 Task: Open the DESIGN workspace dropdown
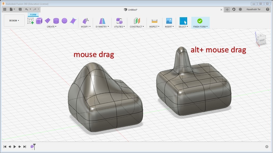pos(14,20)
